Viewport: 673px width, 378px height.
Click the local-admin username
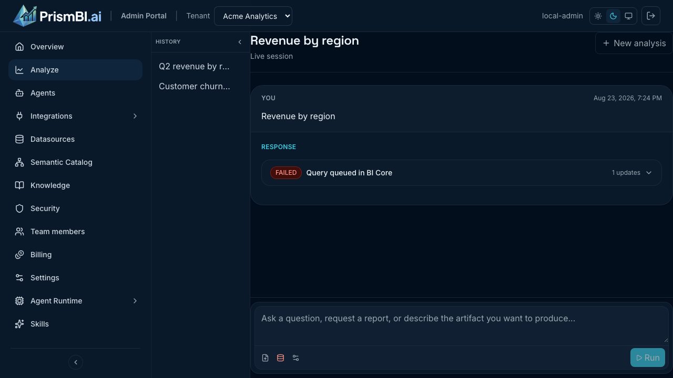click(x=563, y=16)
